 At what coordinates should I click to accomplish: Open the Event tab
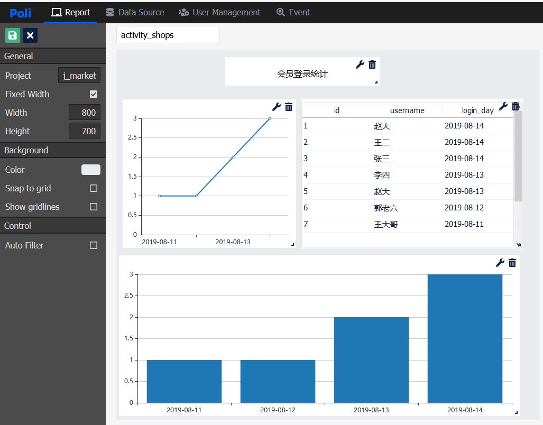point(293,13)
